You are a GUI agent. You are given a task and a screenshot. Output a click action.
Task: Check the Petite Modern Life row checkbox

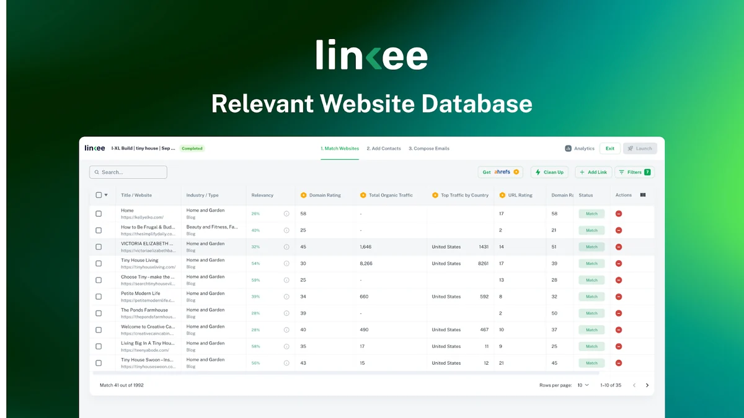[98, 296]
